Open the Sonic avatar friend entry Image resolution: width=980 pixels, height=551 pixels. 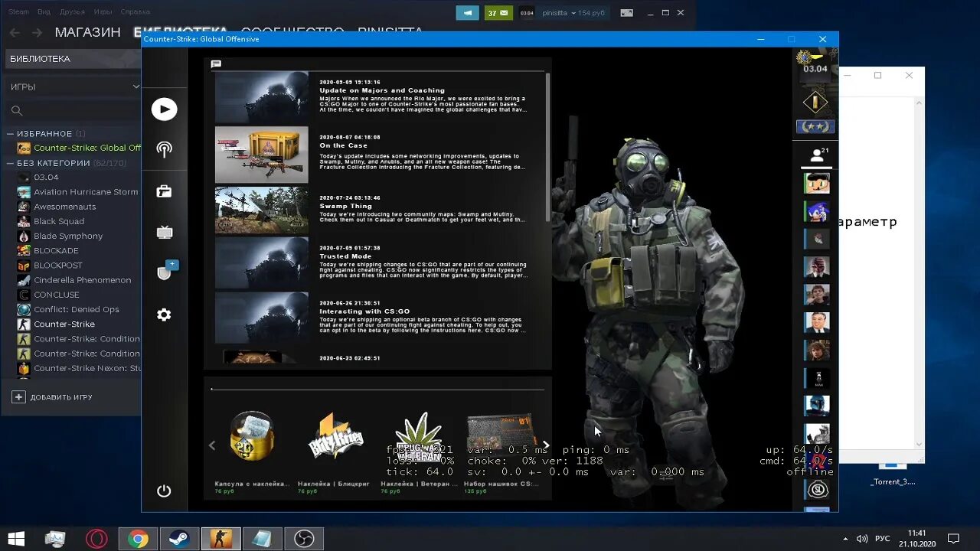coord(817,211)
